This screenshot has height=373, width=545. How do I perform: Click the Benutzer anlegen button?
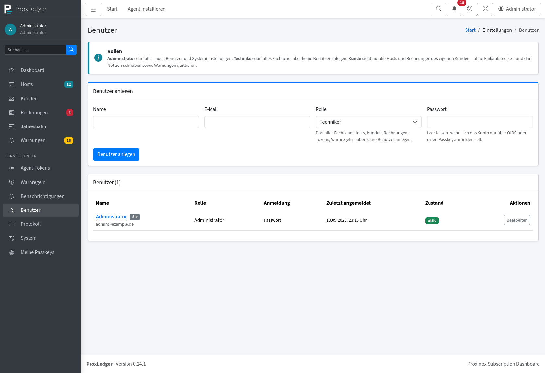[x=116, y=154]
